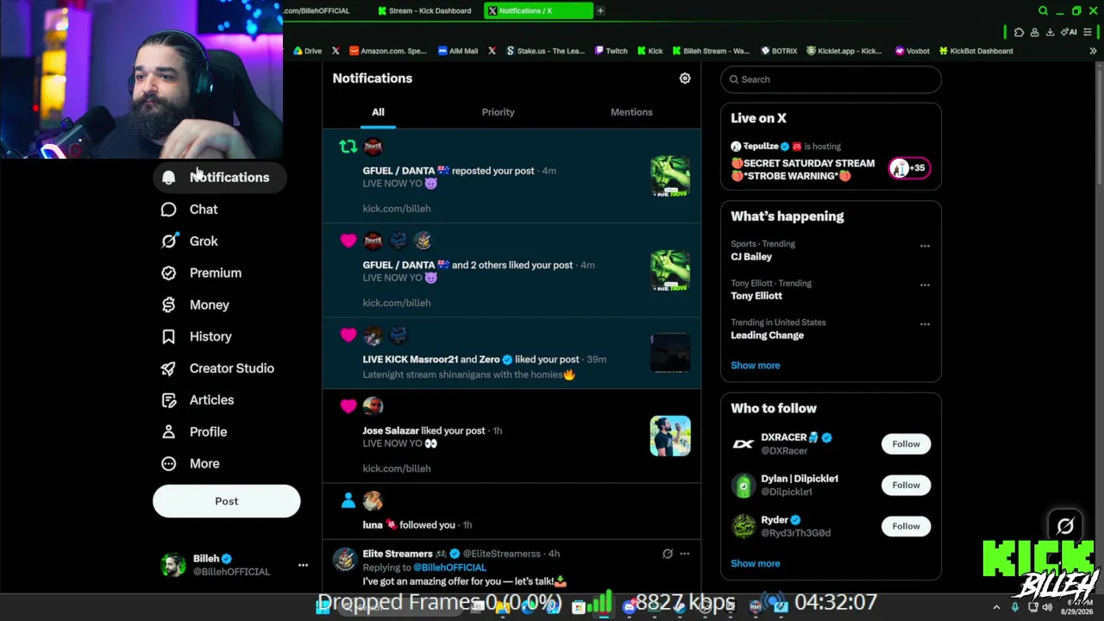This screenshot has height=621, width=1104.
Task: Follow Ryder
Action: click(x=906, y=526)
